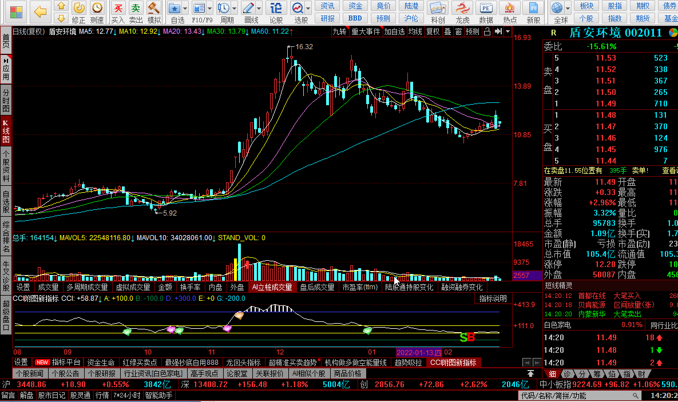This screenshot has height=402, width=678.
Task: Select the AI立桩成交量 indicator tab
Action: click(272, 287)
